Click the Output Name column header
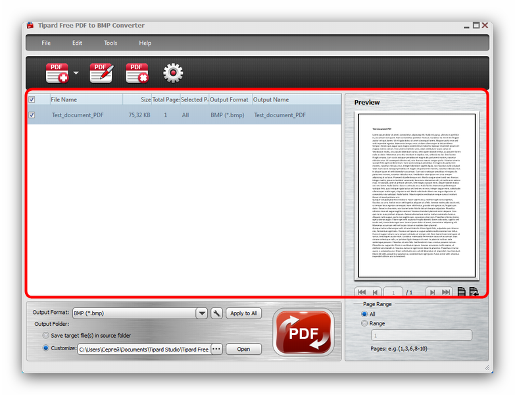This screenshot has width=515, height=395. 297,99
